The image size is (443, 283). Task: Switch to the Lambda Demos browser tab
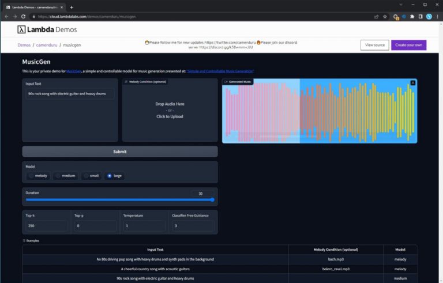pyautogui.click(x=33, y=7)
